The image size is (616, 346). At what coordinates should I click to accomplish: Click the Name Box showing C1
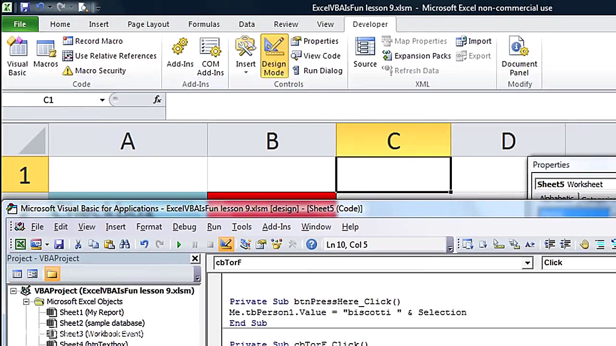tap(49, 100)
